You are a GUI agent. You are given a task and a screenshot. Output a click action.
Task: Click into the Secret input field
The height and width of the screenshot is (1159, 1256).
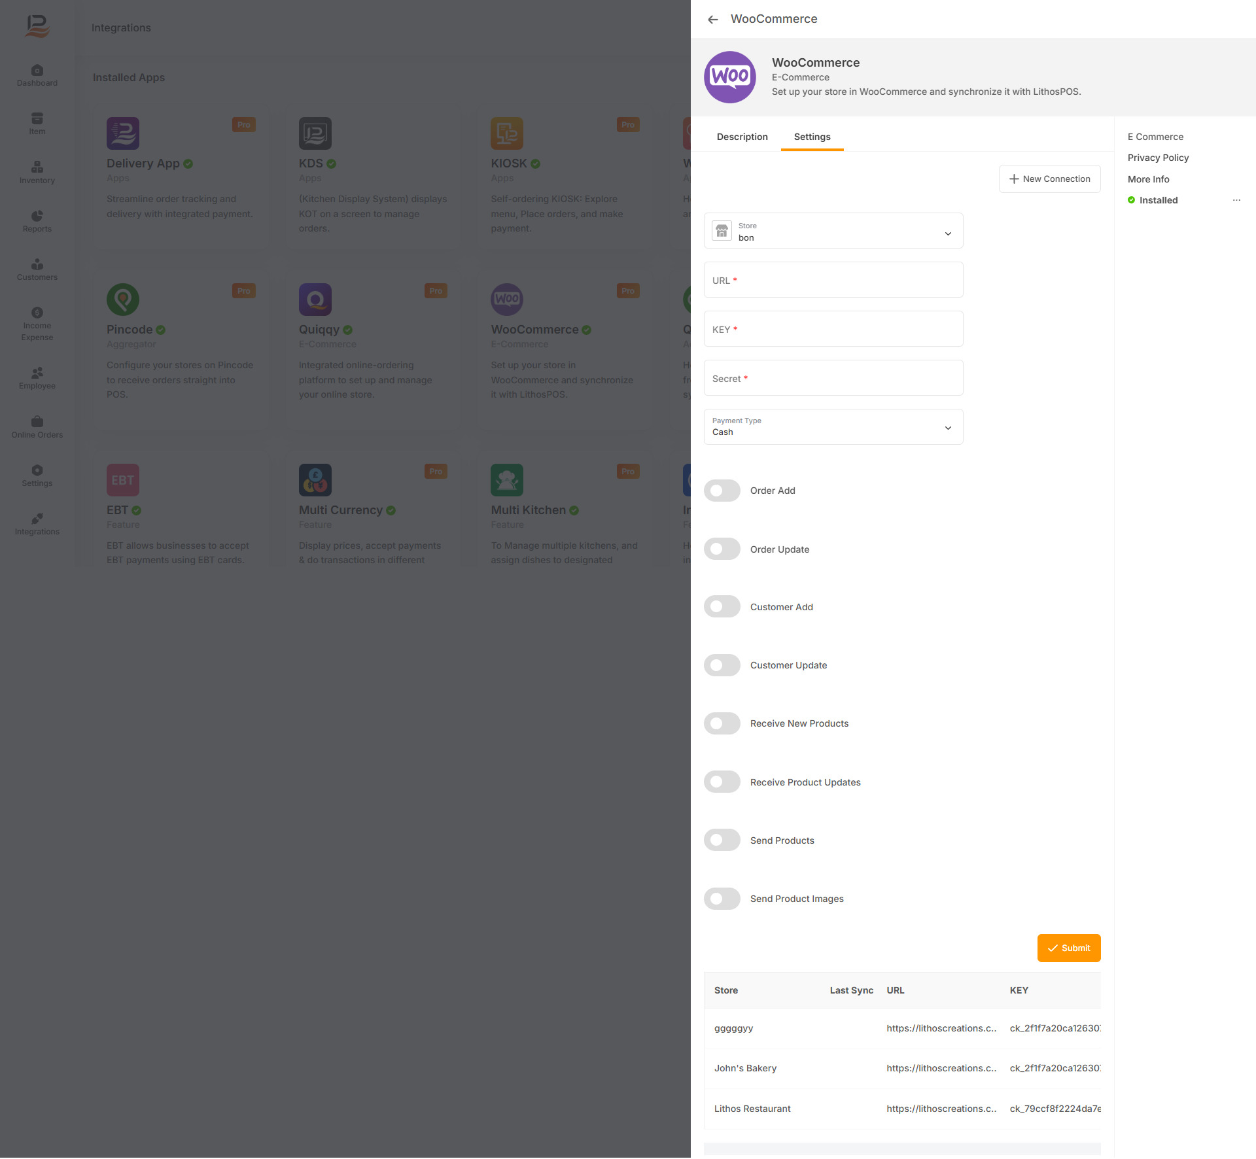(833, 378)
